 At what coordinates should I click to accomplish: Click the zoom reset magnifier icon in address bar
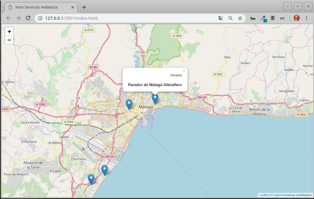[x=230, y=18]
